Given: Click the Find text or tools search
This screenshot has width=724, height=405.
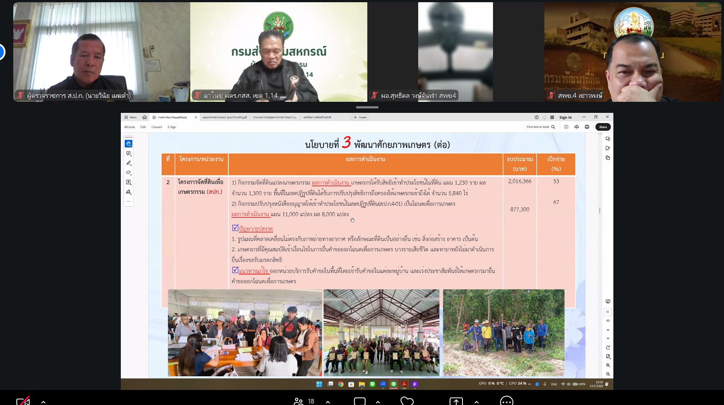Looking at the screenshot, I should click(x=541, y=127).
